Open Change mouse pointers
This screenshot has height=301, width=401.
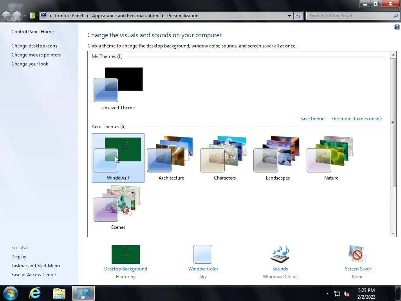(36, 55)
